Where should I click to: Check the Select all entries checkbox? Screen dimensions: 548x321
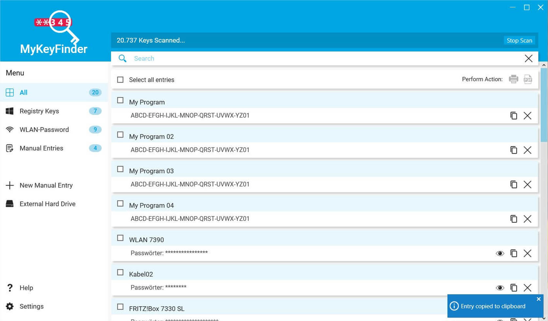pyautogui.click(x=120, y=79)
